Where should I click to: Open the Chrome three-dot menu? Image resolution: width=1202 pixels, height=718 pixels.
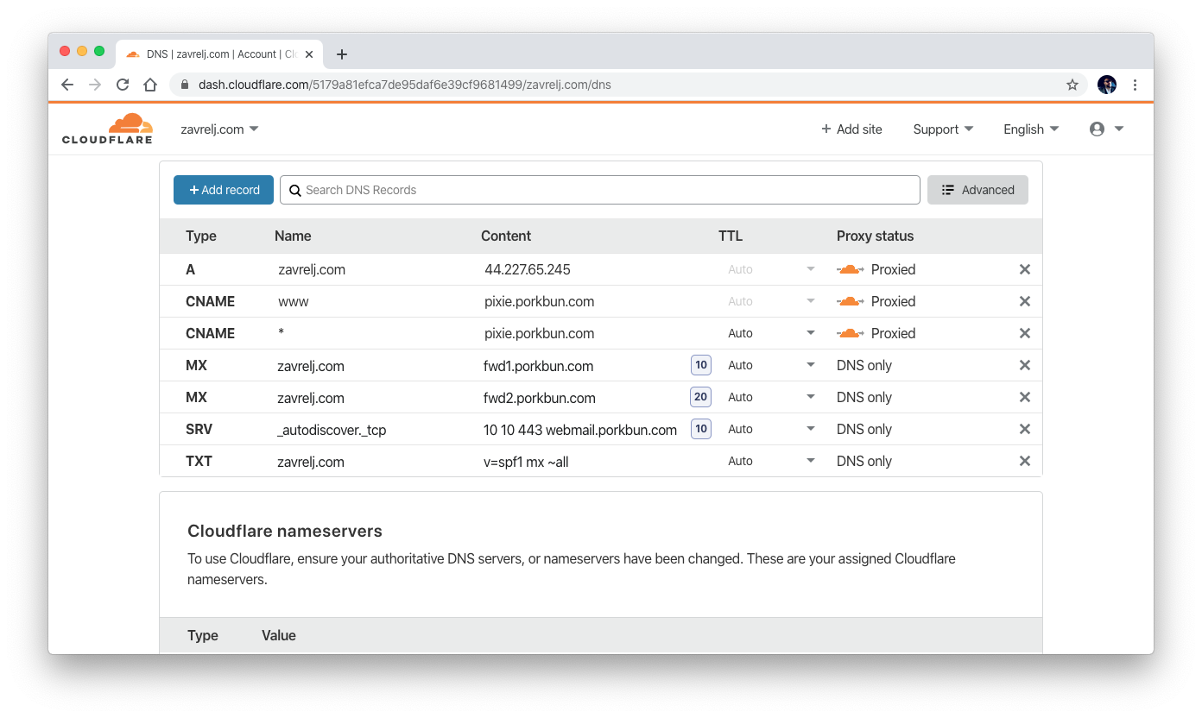click(1135, 85)
